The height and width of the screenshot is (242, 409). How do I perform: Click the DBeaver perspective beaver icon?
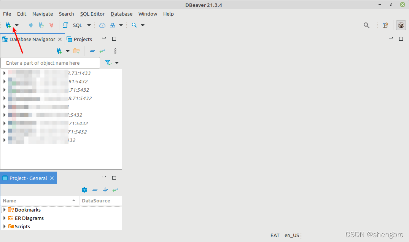[x=401, y=25]
